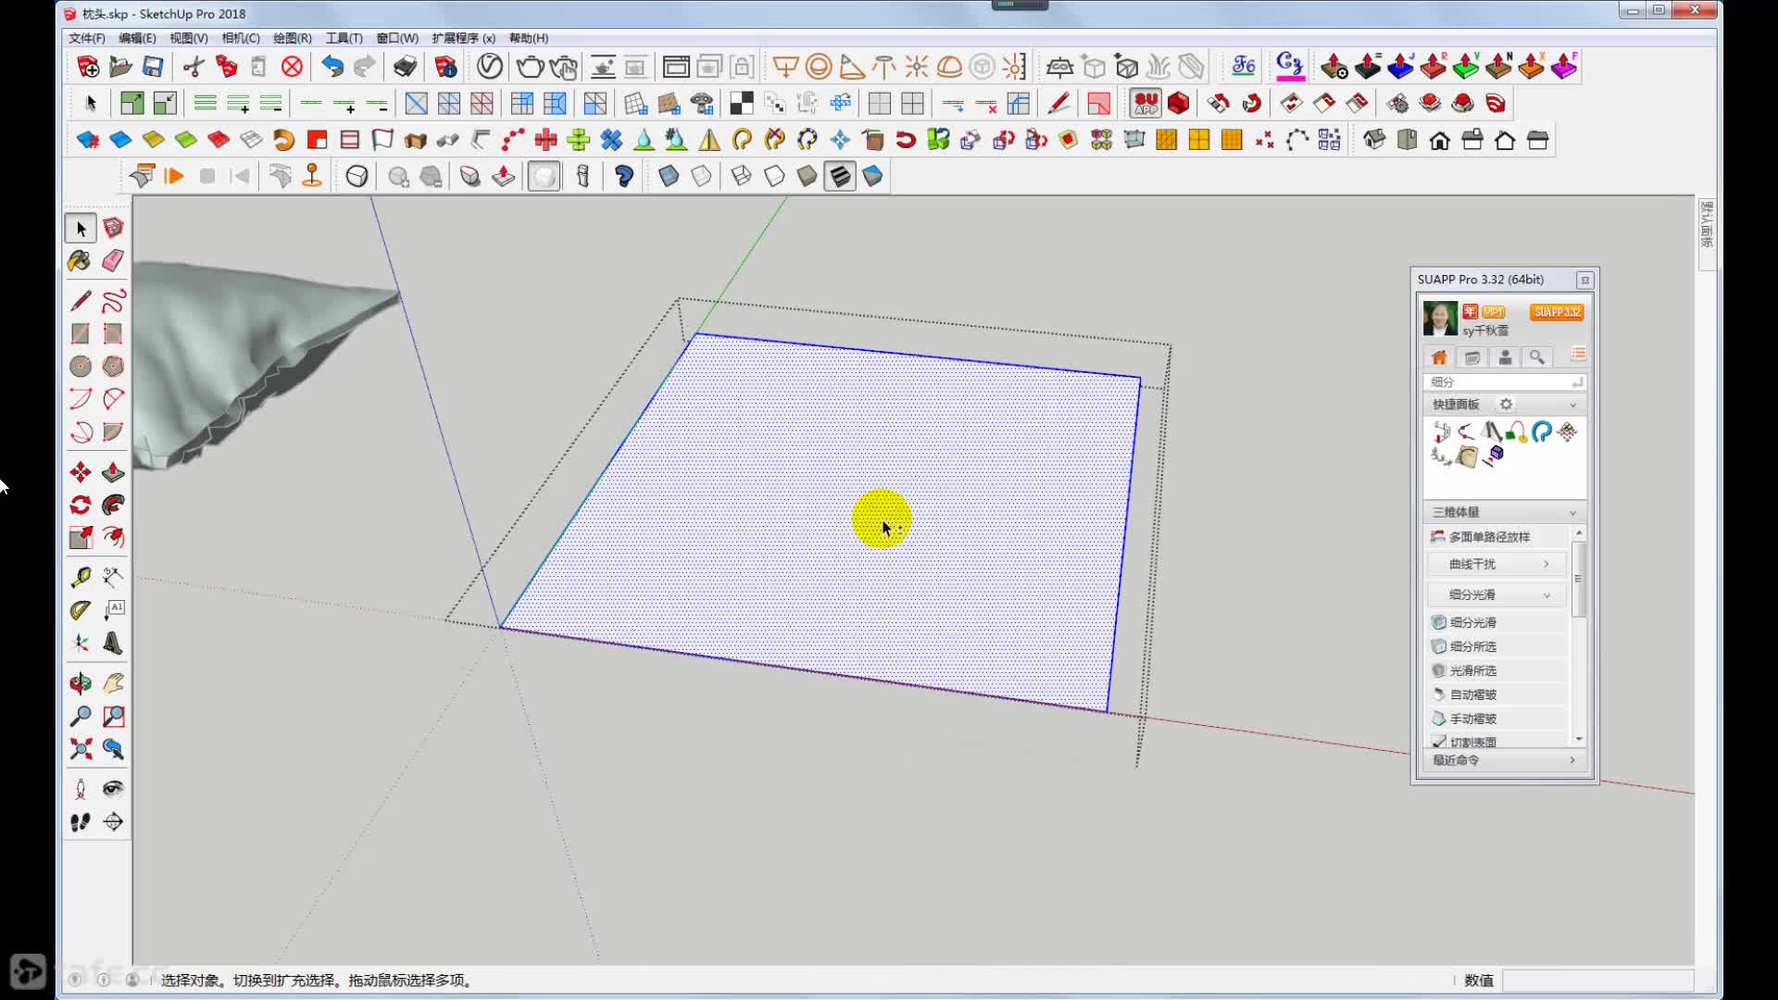The height and width of the screenshot is (1000, 1778).
Task: Click the red Delete circle-X icon
Action: [292, 67]
